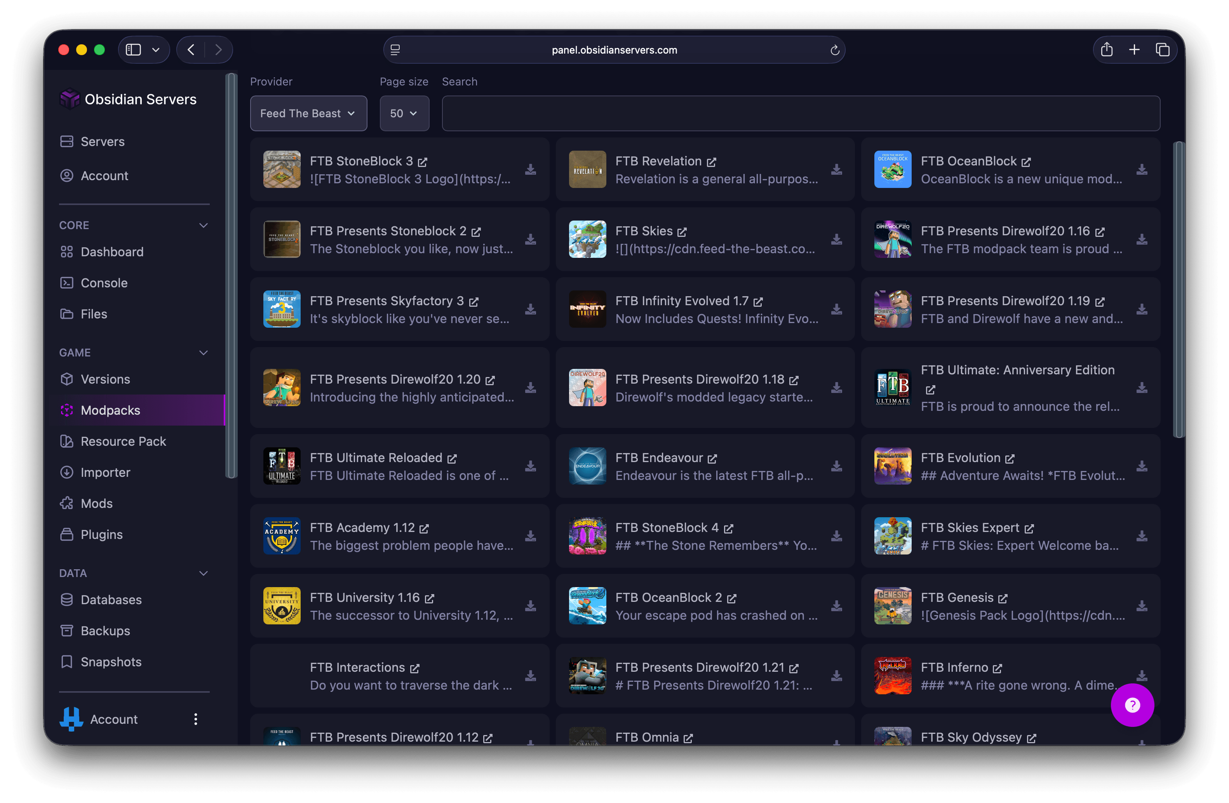Screen dimensions: 1229x803
Task: Click the purple help question button
Action: point(1132,705)
